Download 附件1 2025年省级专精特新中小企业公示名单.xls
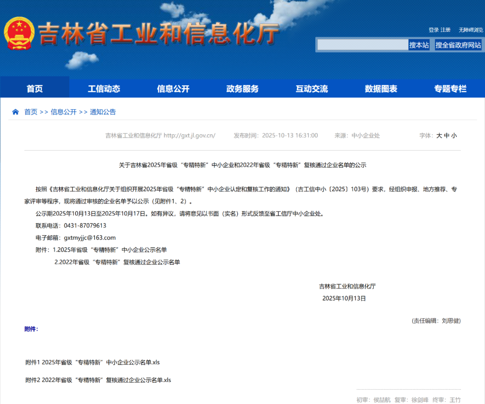 [93, 363]
